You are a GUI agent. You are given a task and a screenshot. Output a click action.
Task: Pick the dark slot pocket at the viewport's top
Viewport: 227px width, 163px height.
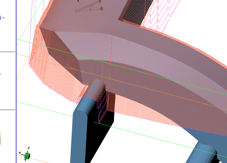click(x=135, y=12)
